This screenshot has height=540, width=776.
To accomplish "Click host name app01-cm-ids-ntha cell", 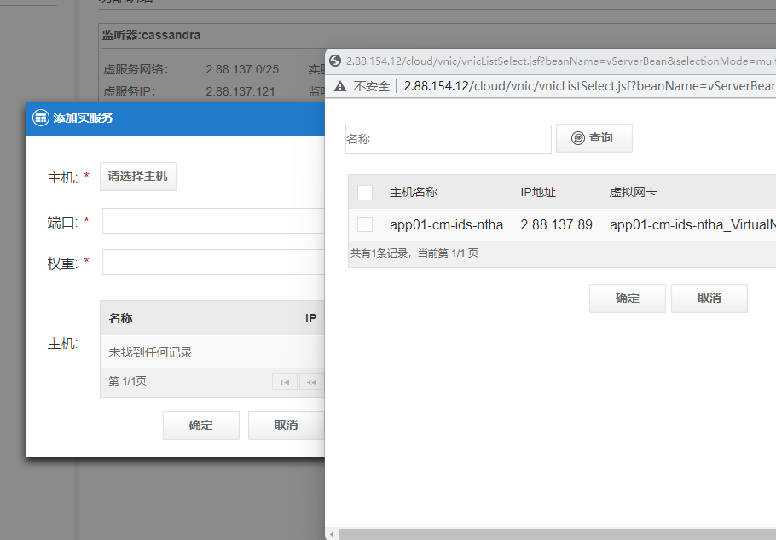I will tap(446, 224).
